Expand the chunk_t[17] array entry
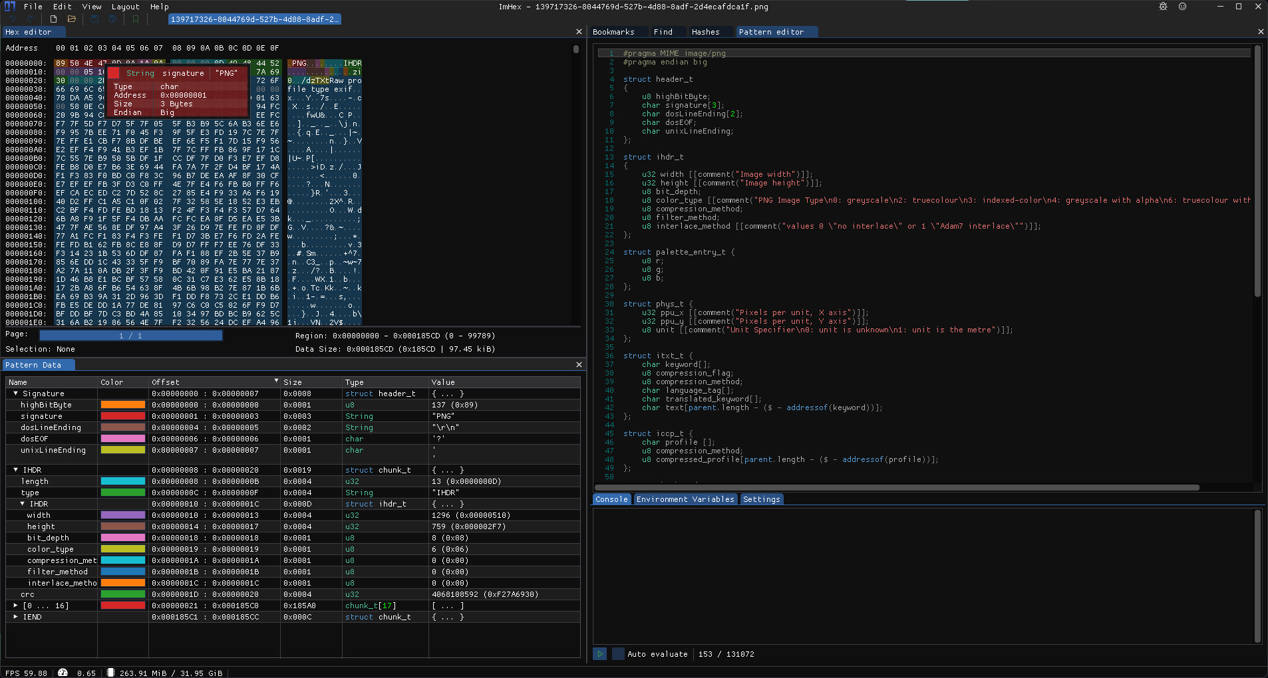Viewport: 1268px width, 678px height. pyautogui.click(x=15, y=606)
